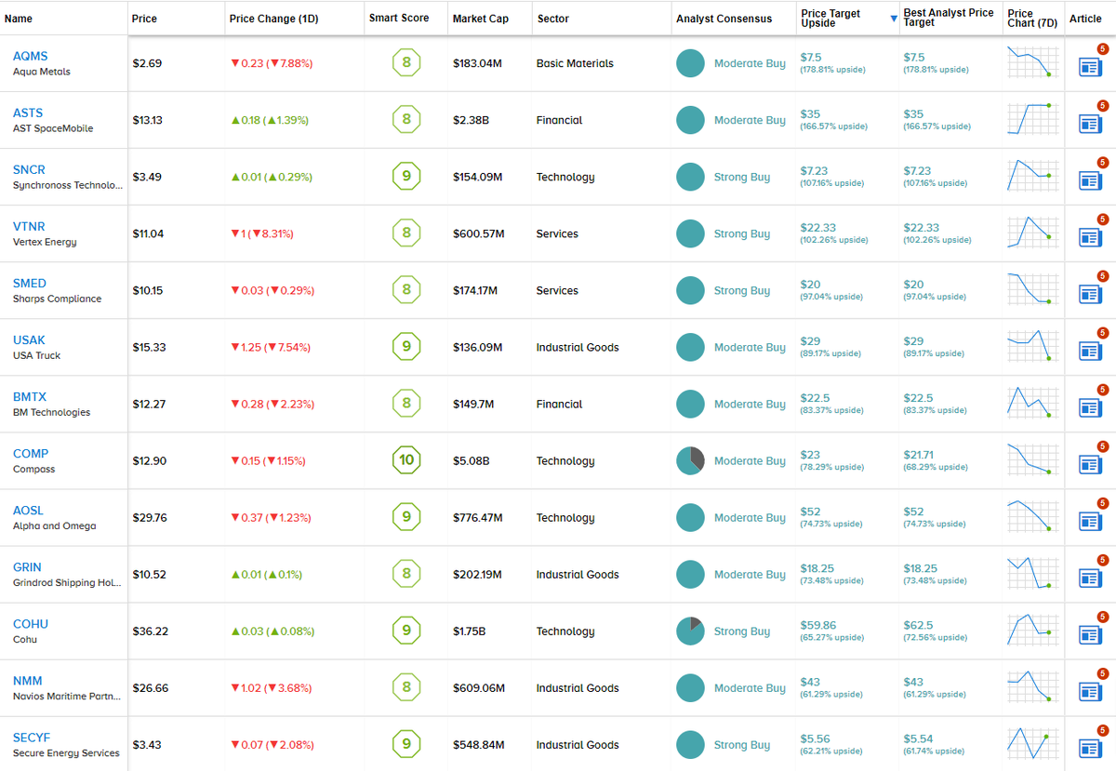View the 7D price chart for AQMS
Screen dimensions: 1116x771
pyautogui.click(x=1032, y=62)
